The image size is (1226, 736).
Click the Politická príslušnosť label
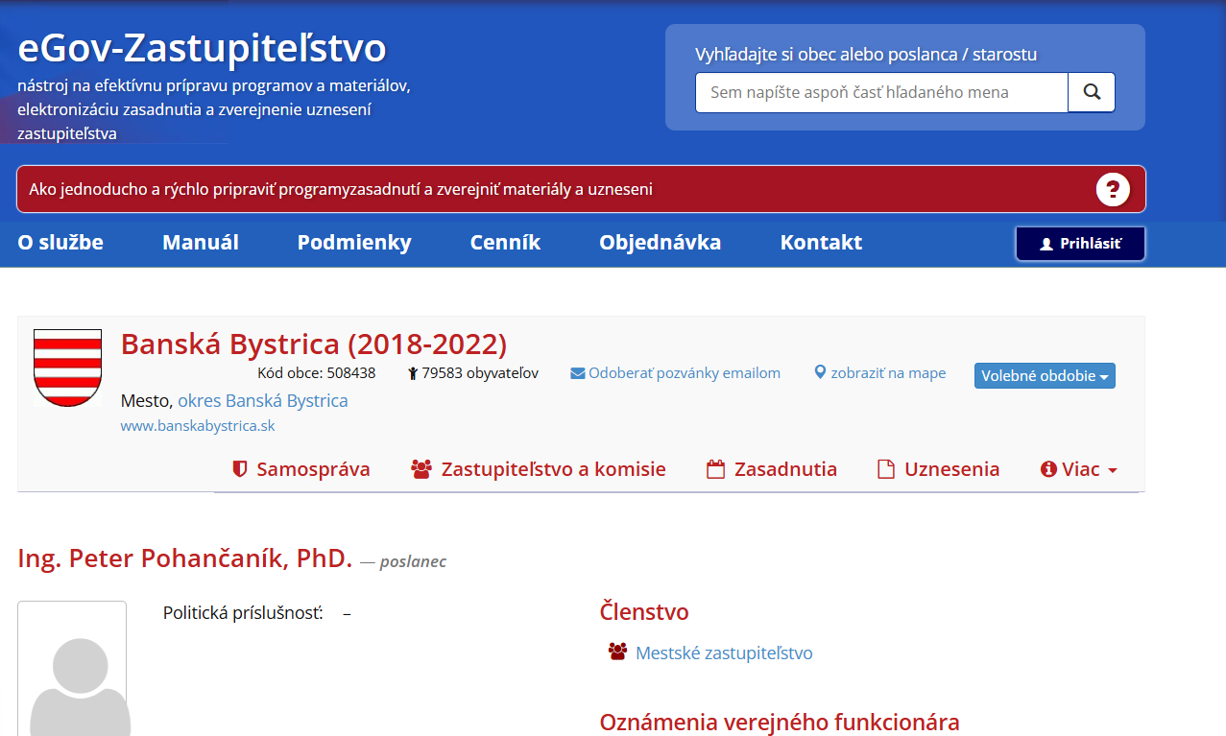[x=243, y=612]
